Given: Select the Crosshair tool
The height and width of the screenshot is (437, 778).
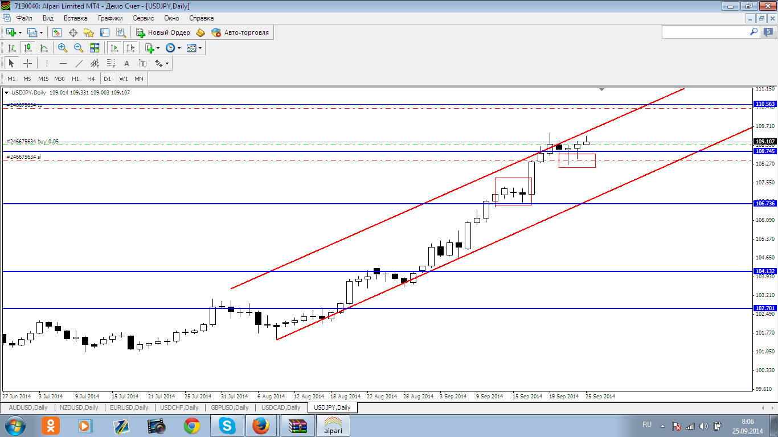Looking at the screenshot, I should point(27,63).
